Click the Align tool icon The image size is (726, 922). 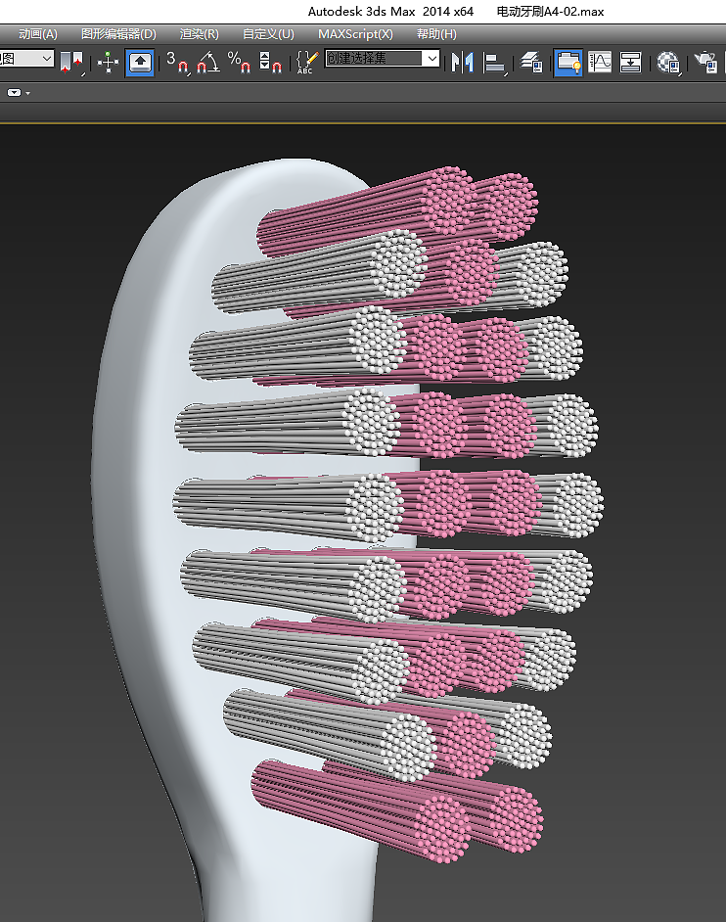tap(495, 63)
